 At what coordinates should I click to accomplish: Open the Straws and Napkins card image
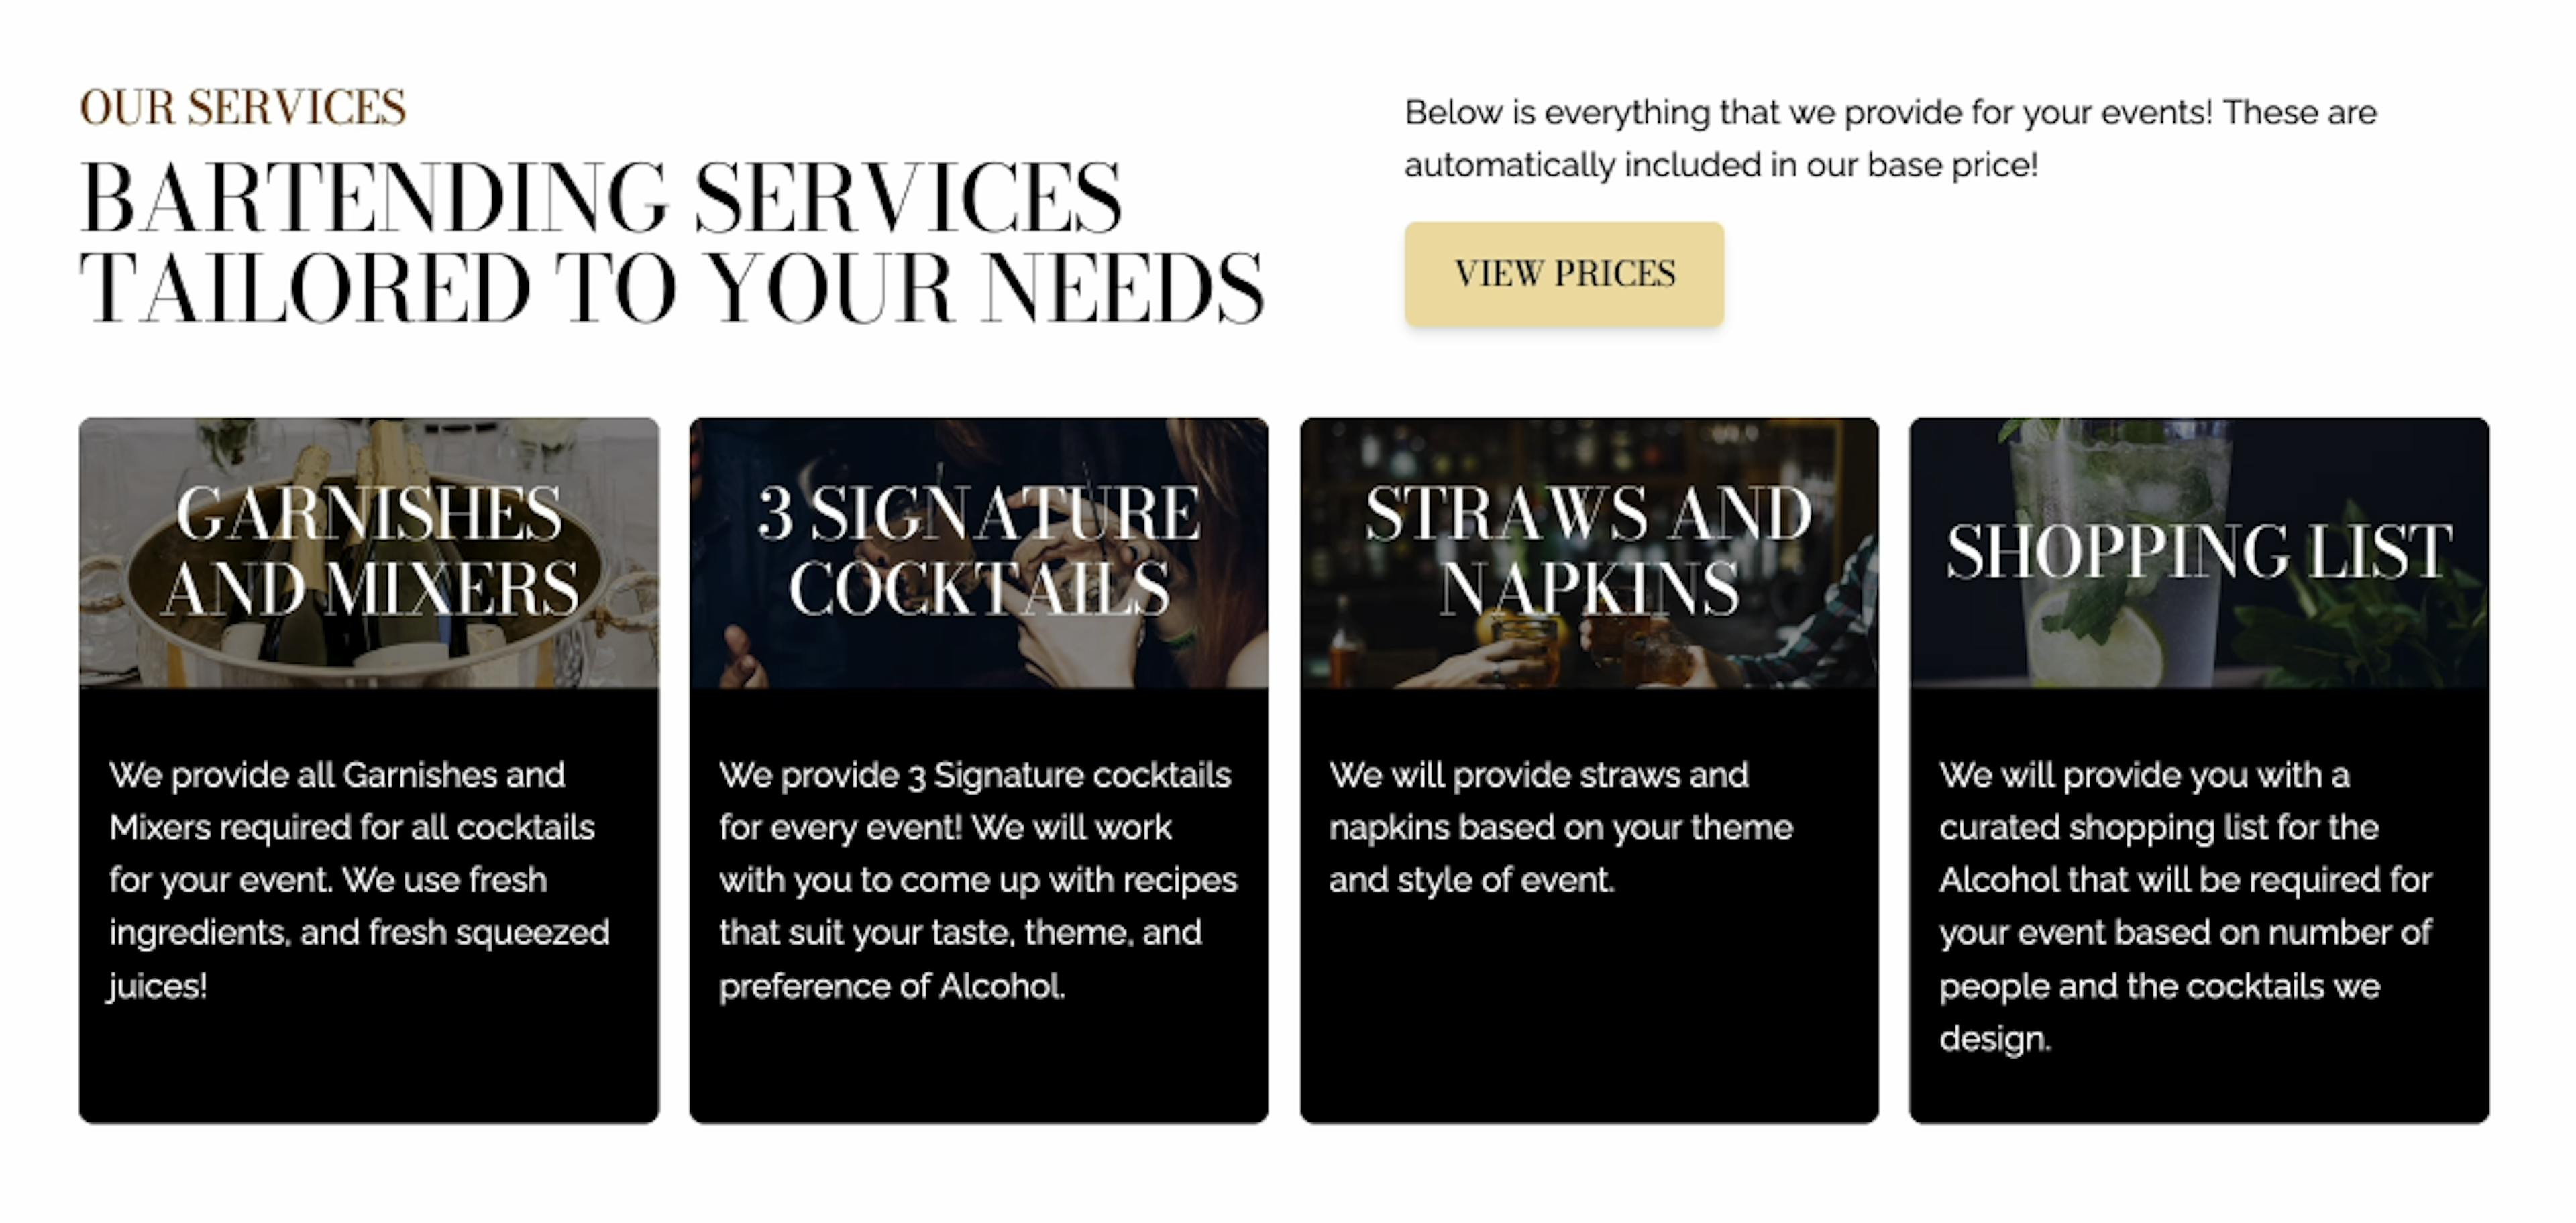1589,552
